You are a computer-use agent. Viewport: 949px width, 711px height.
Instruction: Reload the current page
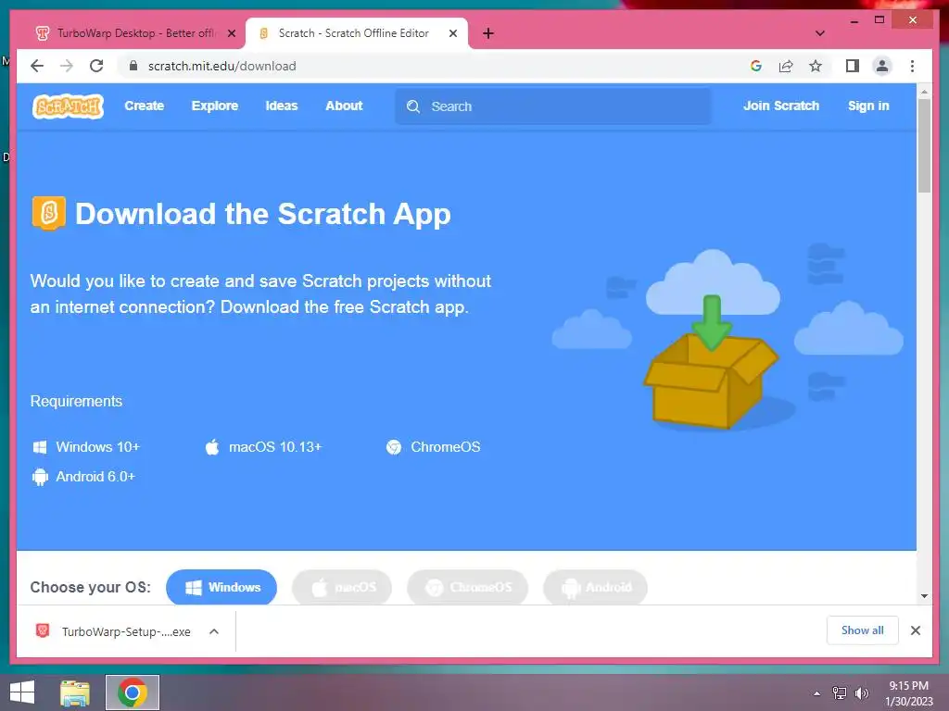click(96, 66)
